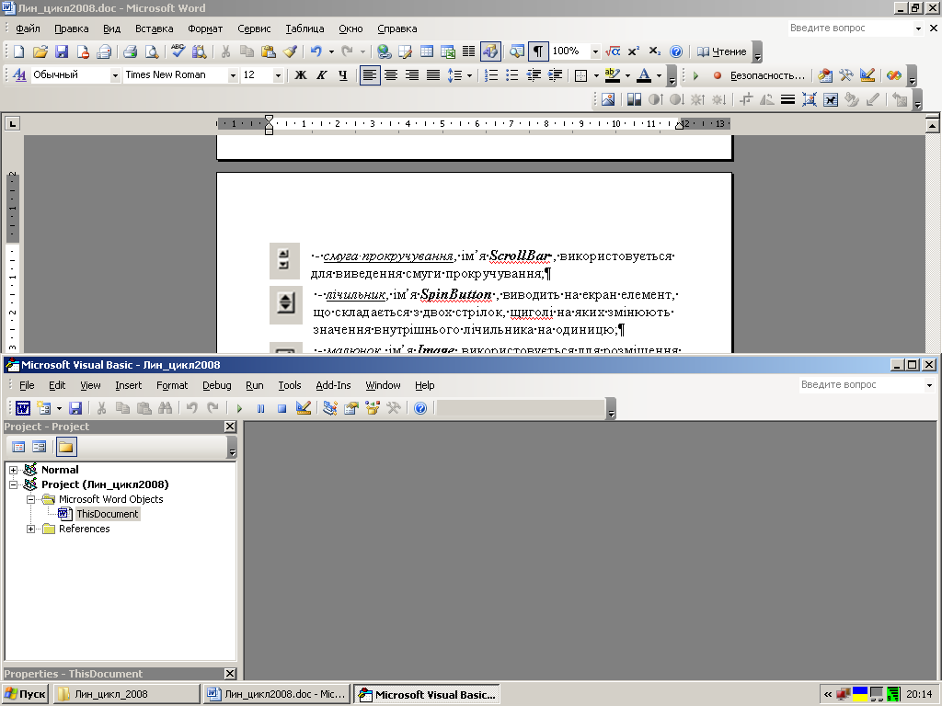Screen dimensions: 942x706
Task: Expand the References folder node
Action: tap(30, 529)
